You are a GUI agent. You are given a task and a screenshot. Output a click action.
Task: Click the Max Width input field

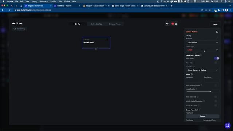point(193,80)
